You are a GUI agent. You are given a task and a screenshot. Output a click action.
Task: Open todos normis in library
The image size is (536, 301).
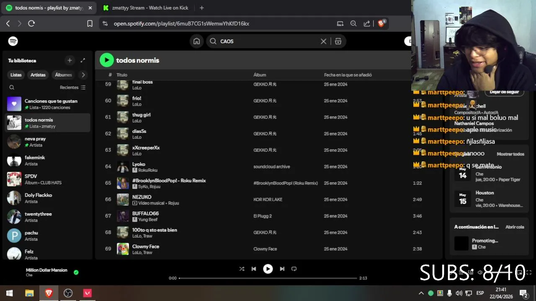47,122
